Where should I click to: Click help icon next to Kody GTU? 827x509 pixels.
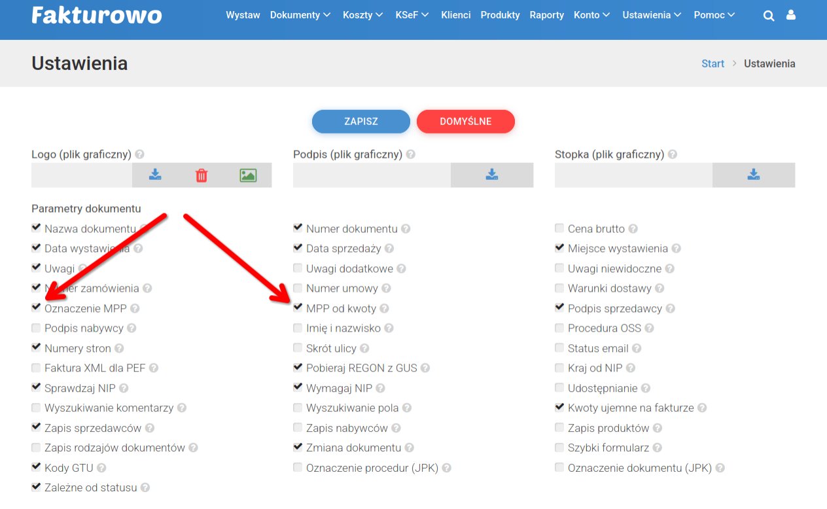pos(101,468)
